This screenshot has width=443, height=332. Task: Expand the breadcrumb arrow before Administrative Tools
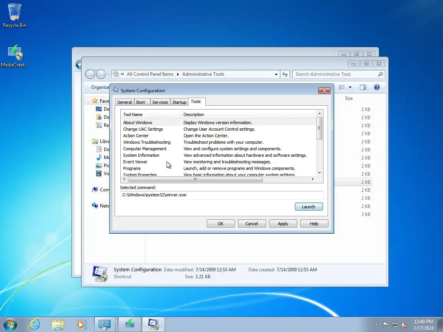pyautogui.click(x=178, y=74)
